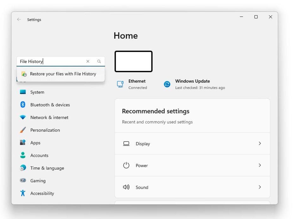
Task: Open Apps using the Apps icon
Action: point(23,143)
